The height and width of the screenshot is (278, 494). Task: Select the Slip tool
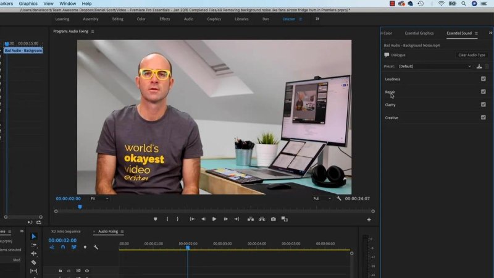pos(34,271)
